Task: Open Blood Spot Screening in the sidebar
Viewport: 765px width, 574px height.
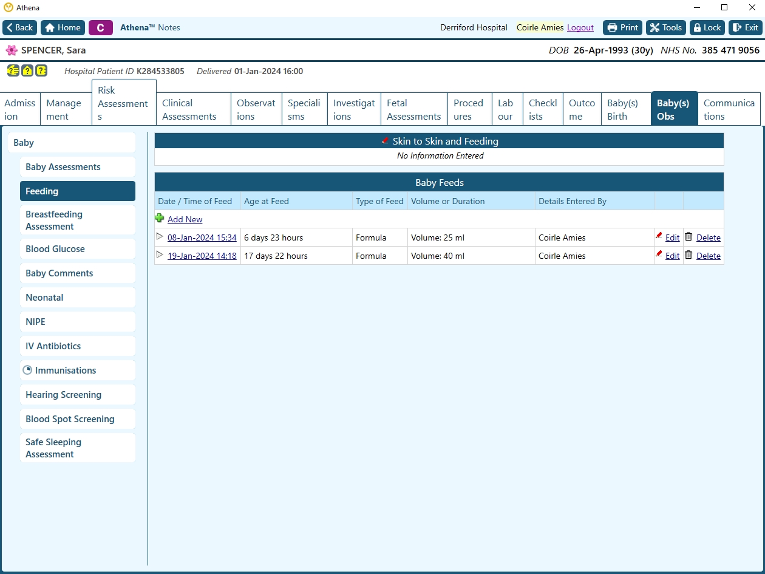Action: 78,419
